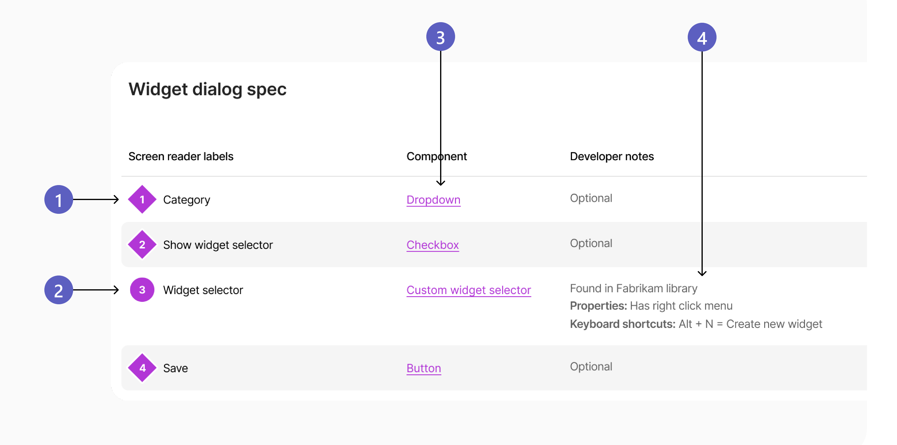Click the Keyboard shortcuts note text
The width and height of the screenshot is (897, 445).
(x=696, y=324)
